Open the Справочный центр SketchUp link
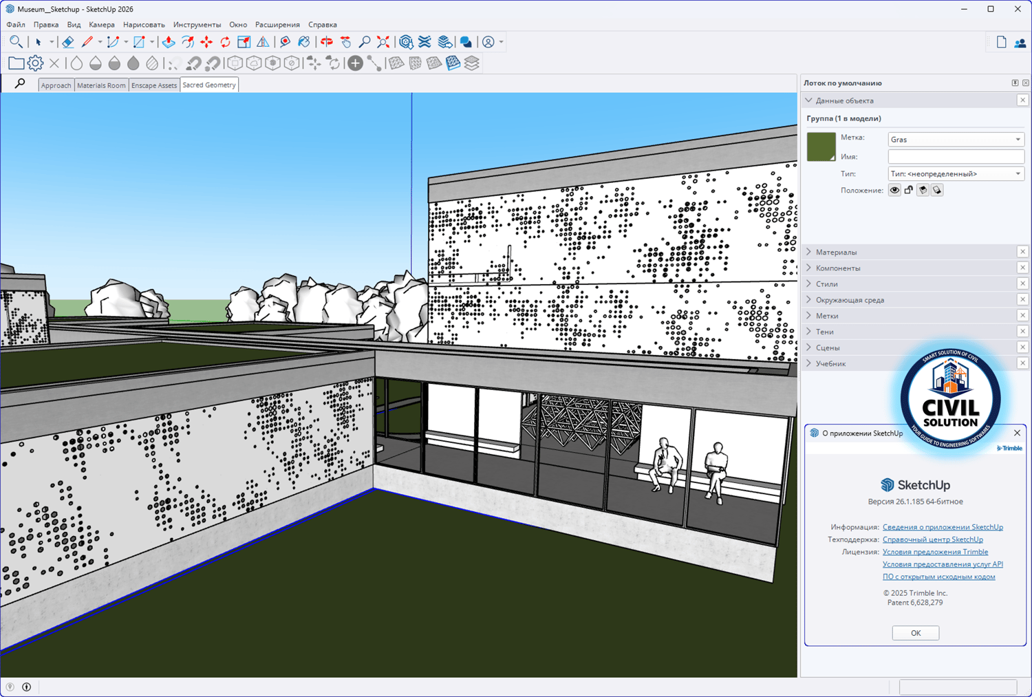This screenshot has height=697, width=1032. point(933,539)
